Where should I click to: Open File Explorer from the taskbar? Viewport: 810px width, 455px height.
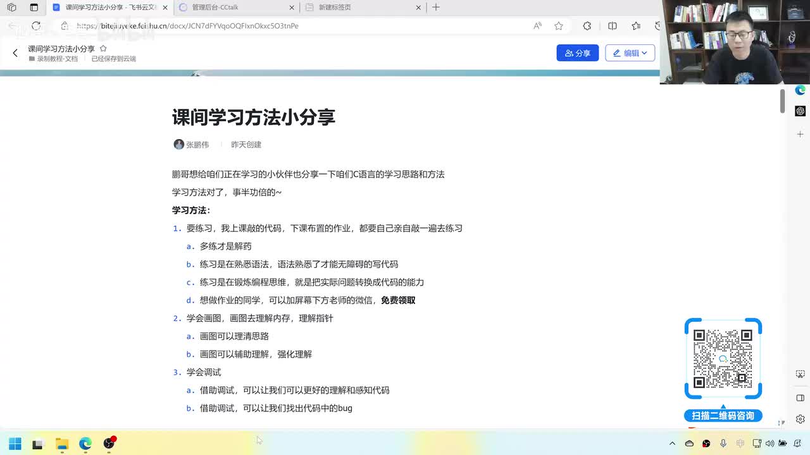(61, 444)
